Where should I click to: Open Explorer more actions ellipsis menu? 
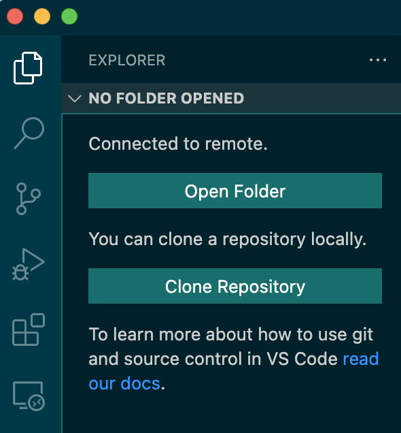[378, 60]
